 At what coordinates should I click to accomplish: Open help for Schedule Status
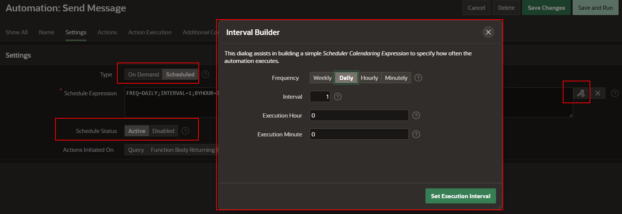[x=185, y=131]
